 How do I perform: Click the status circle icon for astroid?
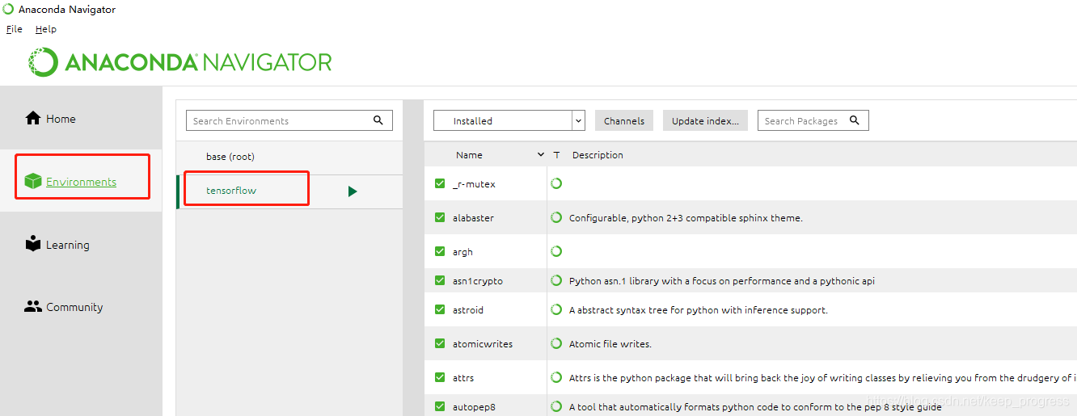[x=556, y=309]
